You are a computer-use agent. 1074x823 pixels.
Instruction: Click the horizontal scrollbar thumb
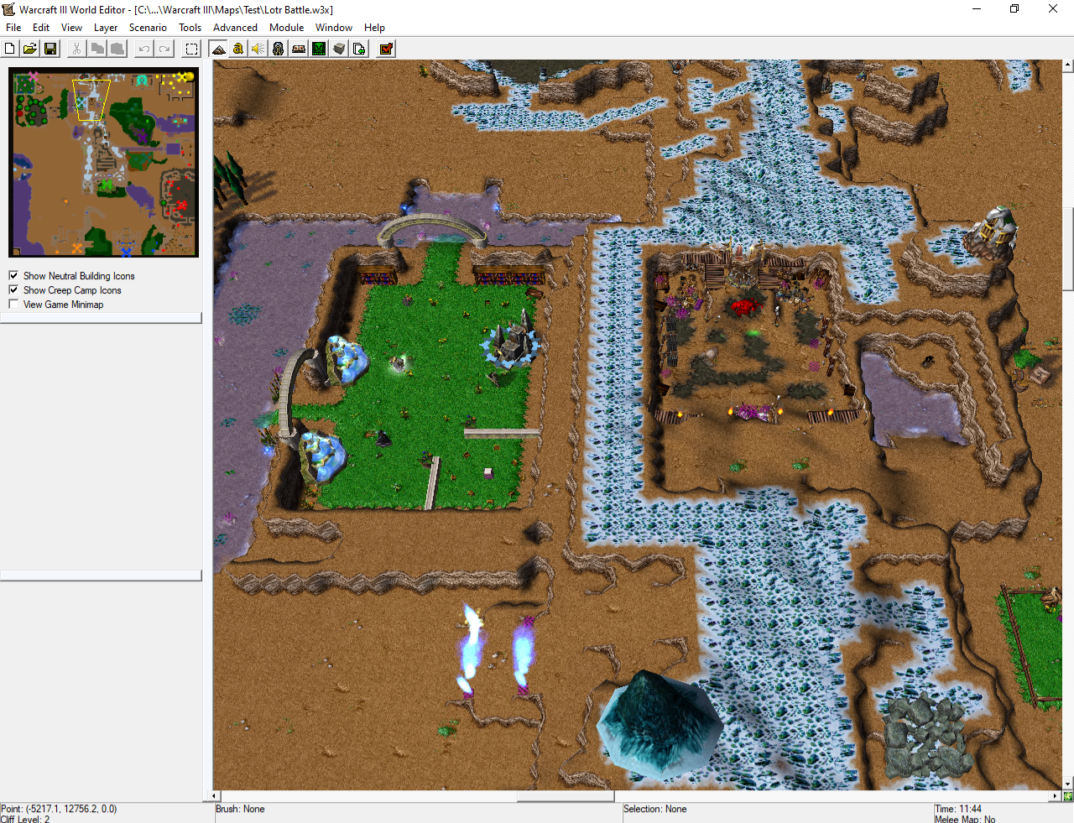(566, 796)
